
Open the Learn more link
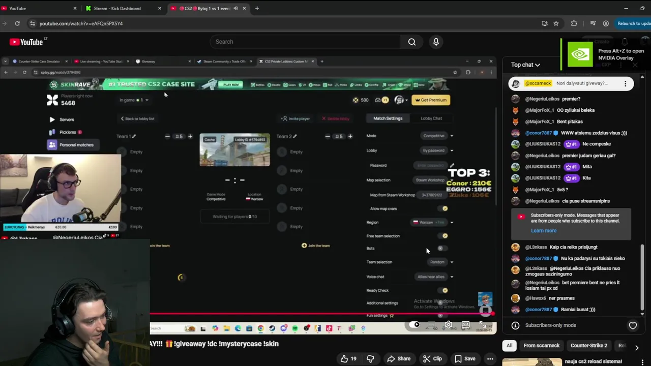coord(544,231)
